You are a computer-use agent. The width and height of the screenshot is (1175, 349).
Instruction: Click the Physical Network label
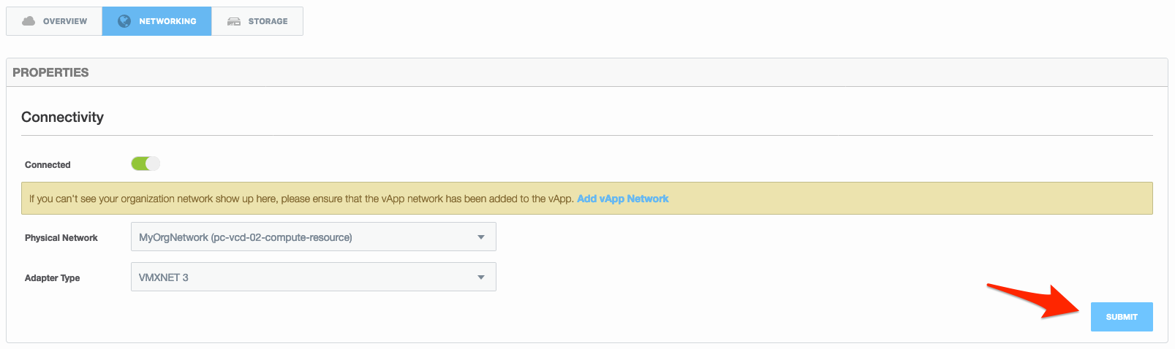(x=61, y=238)
